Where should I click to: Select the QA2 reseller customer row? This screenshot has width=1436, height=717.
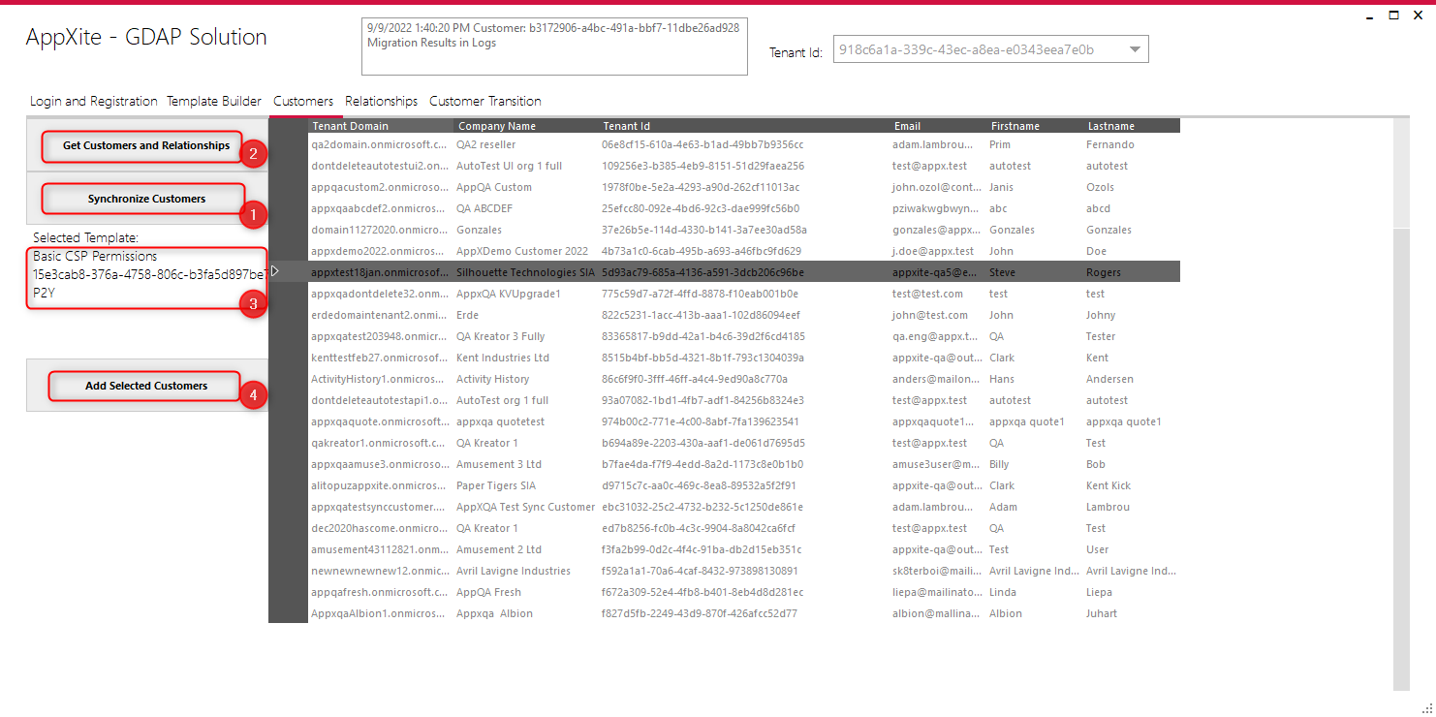tap(744, 144)
